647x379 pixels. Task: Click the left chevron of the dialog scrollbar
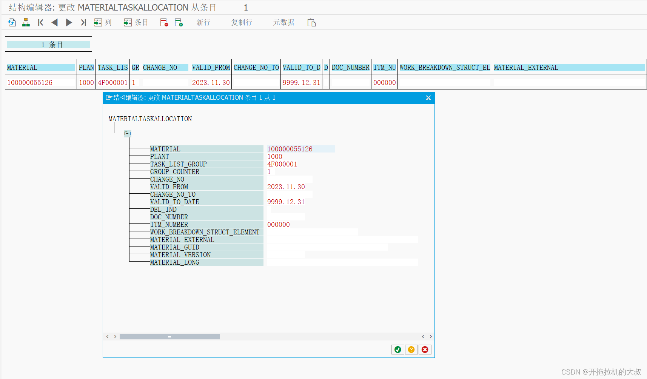(x=107, y=336)
